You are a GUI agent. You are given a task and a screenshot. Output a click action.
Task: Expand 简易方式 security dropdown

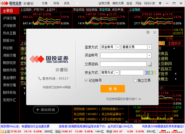117,73
